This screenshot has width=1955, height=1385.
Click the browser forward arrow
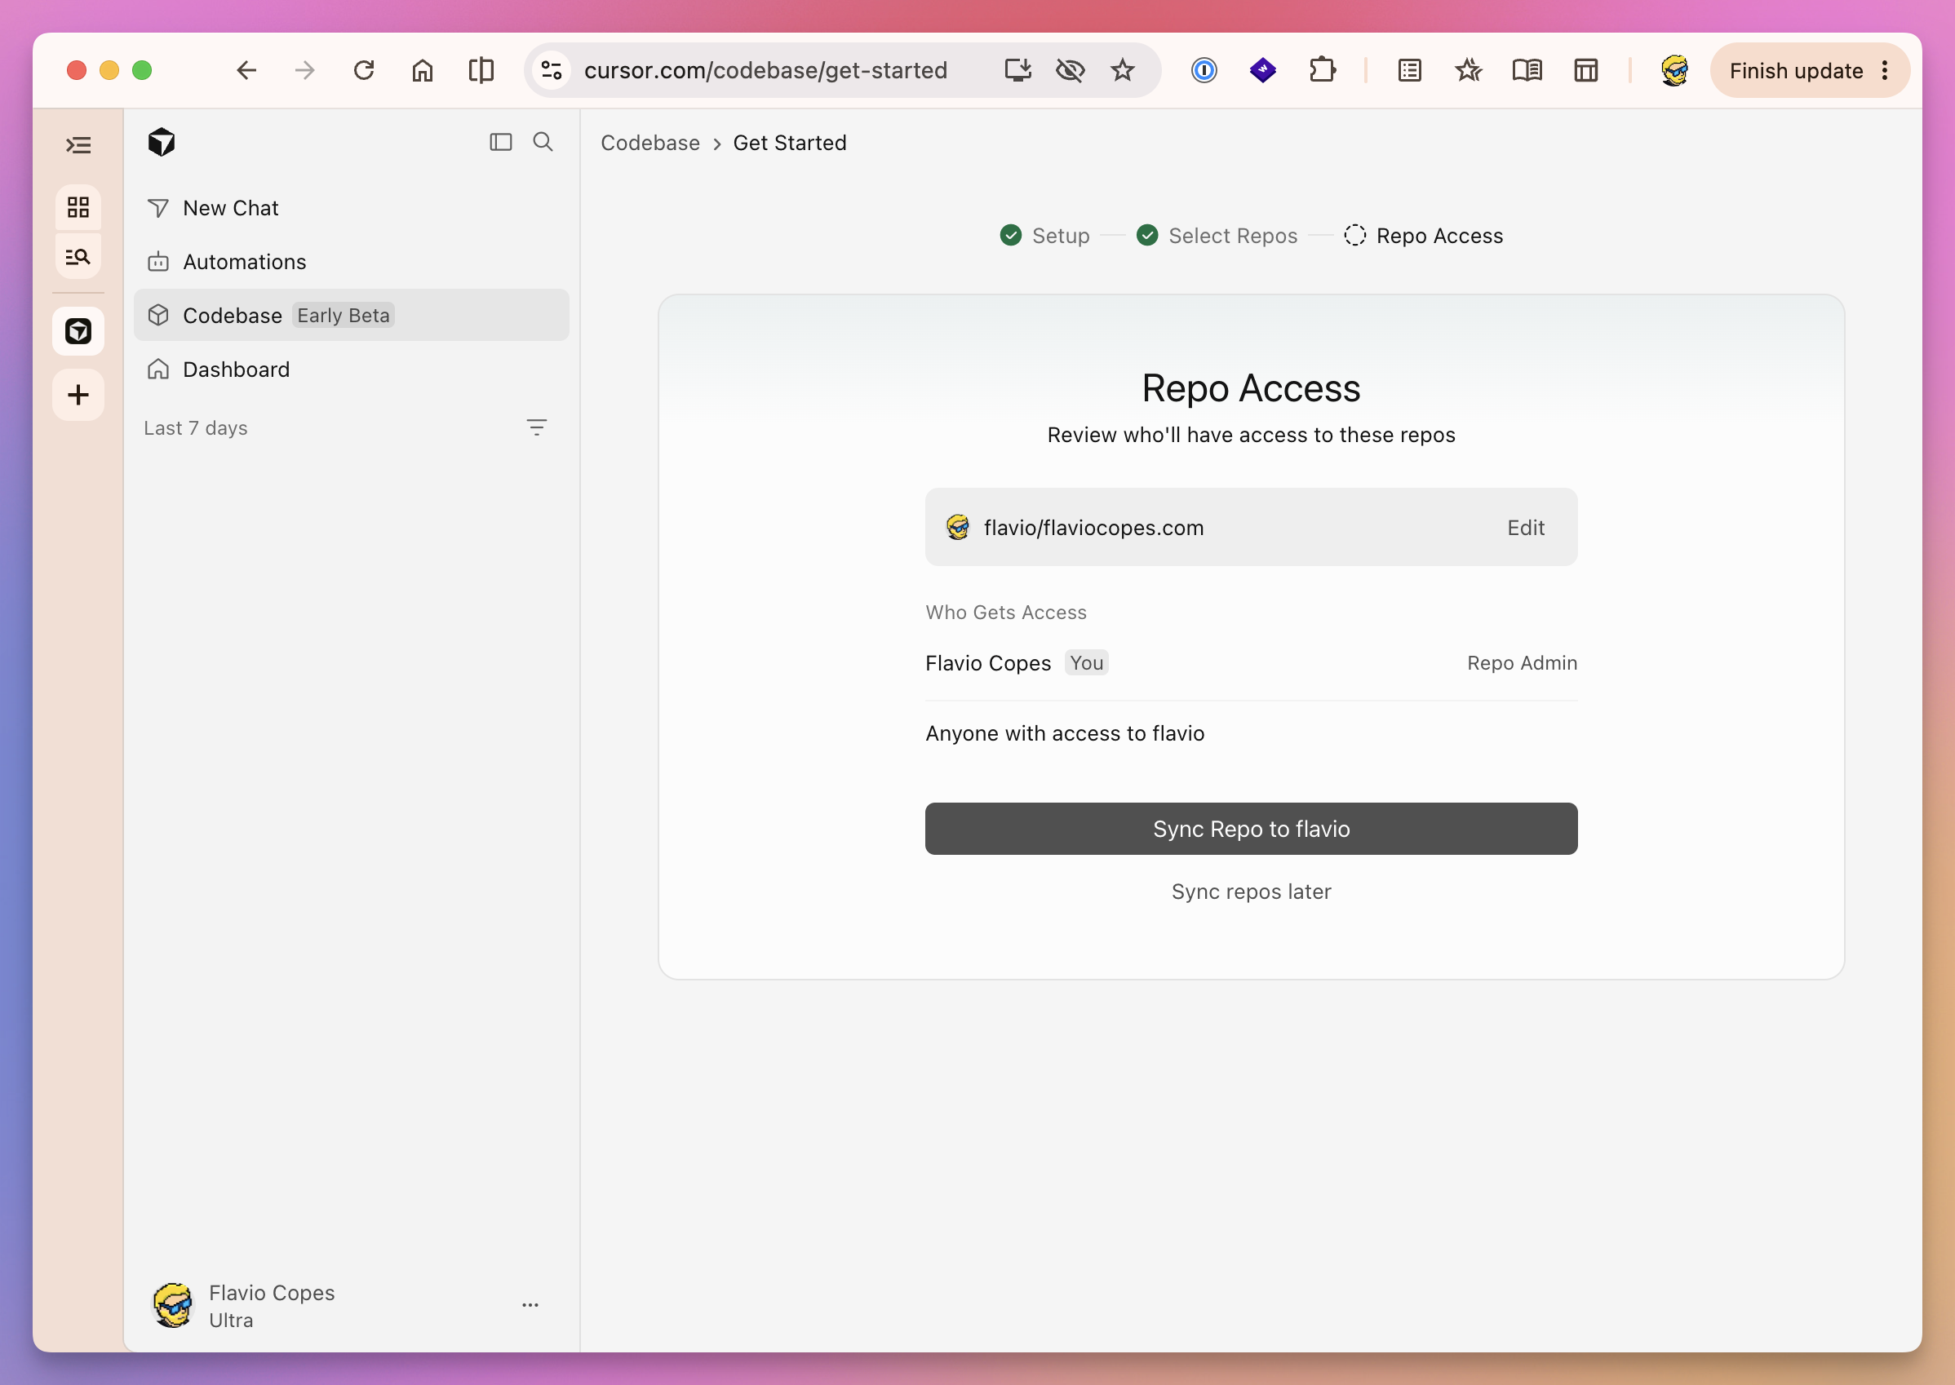[304, 70]
